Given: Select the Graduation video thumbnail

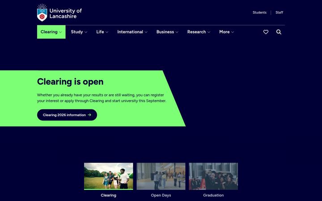Looking at the screenshot, I should click(x=213, y=176).
